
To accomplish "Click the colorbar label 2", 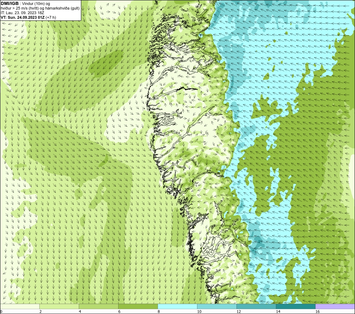I will tap(40, 312).
